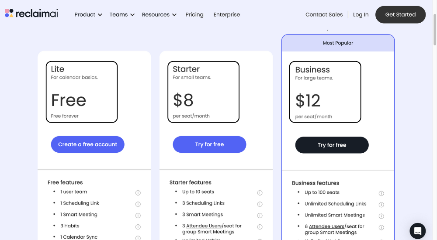Image resolution: width=437 pixels, height=240 pixels.
Task: Click Try for free under Business plan
Action: pos(332,145)
